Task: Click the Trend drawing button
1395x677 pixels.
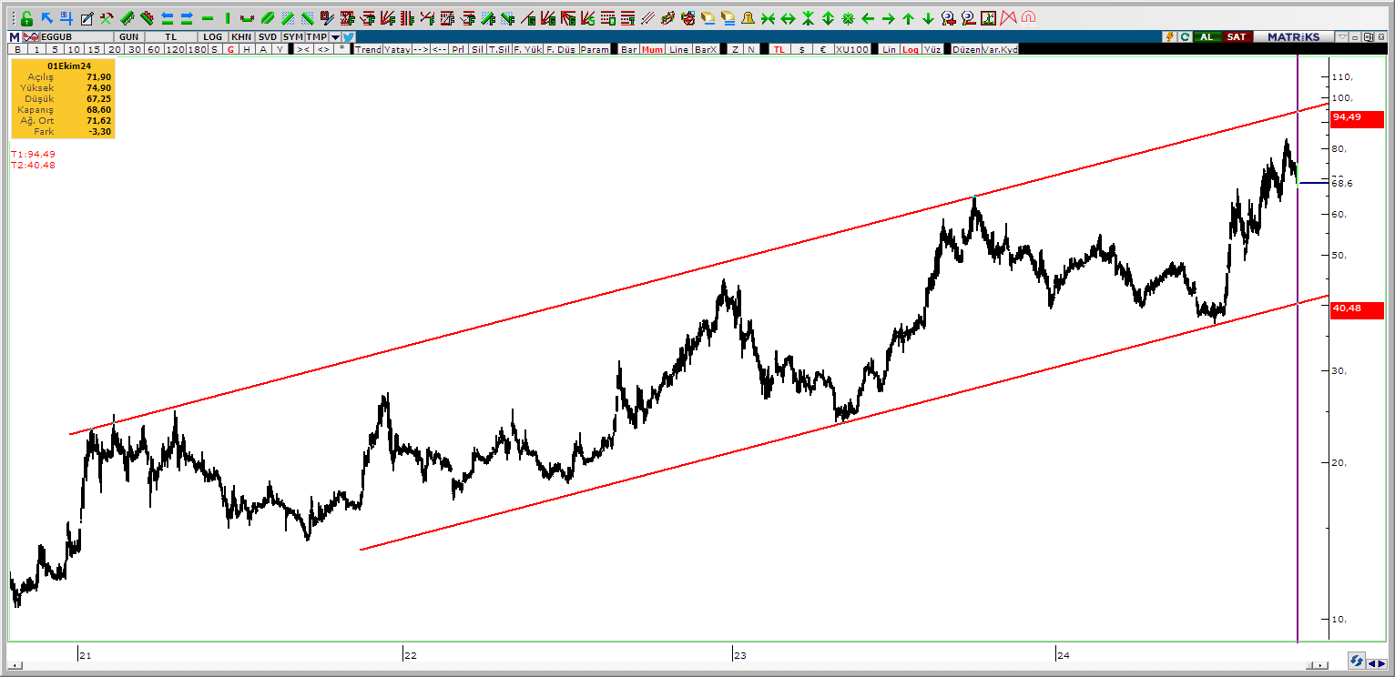Action: point(368,49)
